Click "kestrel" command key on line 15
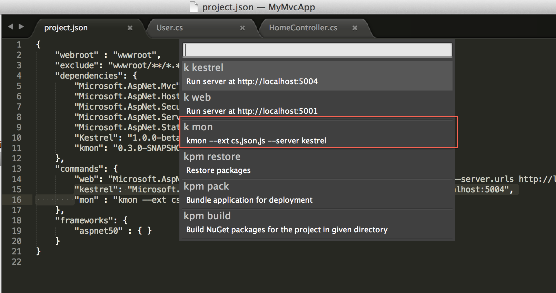The height and width of the screenshot is (293, 556). point(96,189)
